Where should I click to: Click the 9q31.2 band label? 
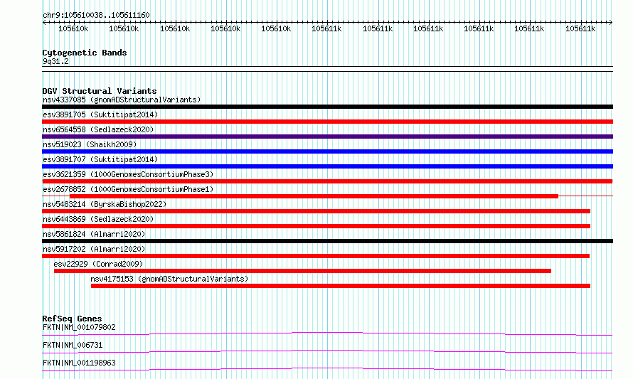55,61
